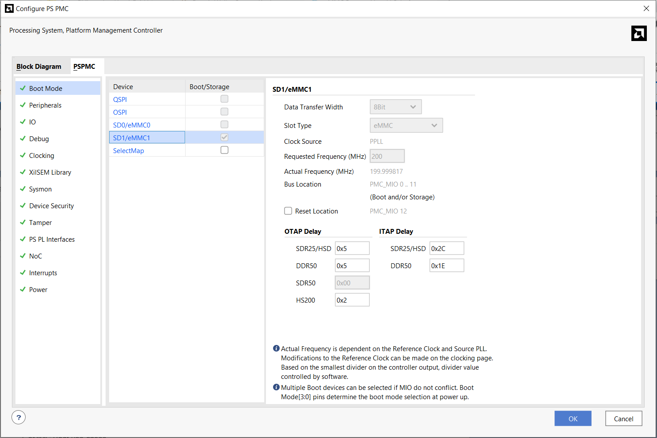The height and width of the screenshot is (438, 657).
Task: Expand the Slot Type eMMC dropdown
Action: pos(406,125)
